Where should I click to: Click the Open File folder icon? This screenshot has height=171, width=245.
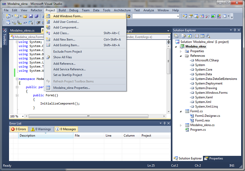tap(25, 16)
